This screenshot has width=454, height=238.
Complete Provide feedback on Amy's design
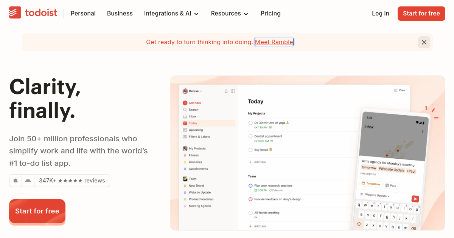point(250,199)
